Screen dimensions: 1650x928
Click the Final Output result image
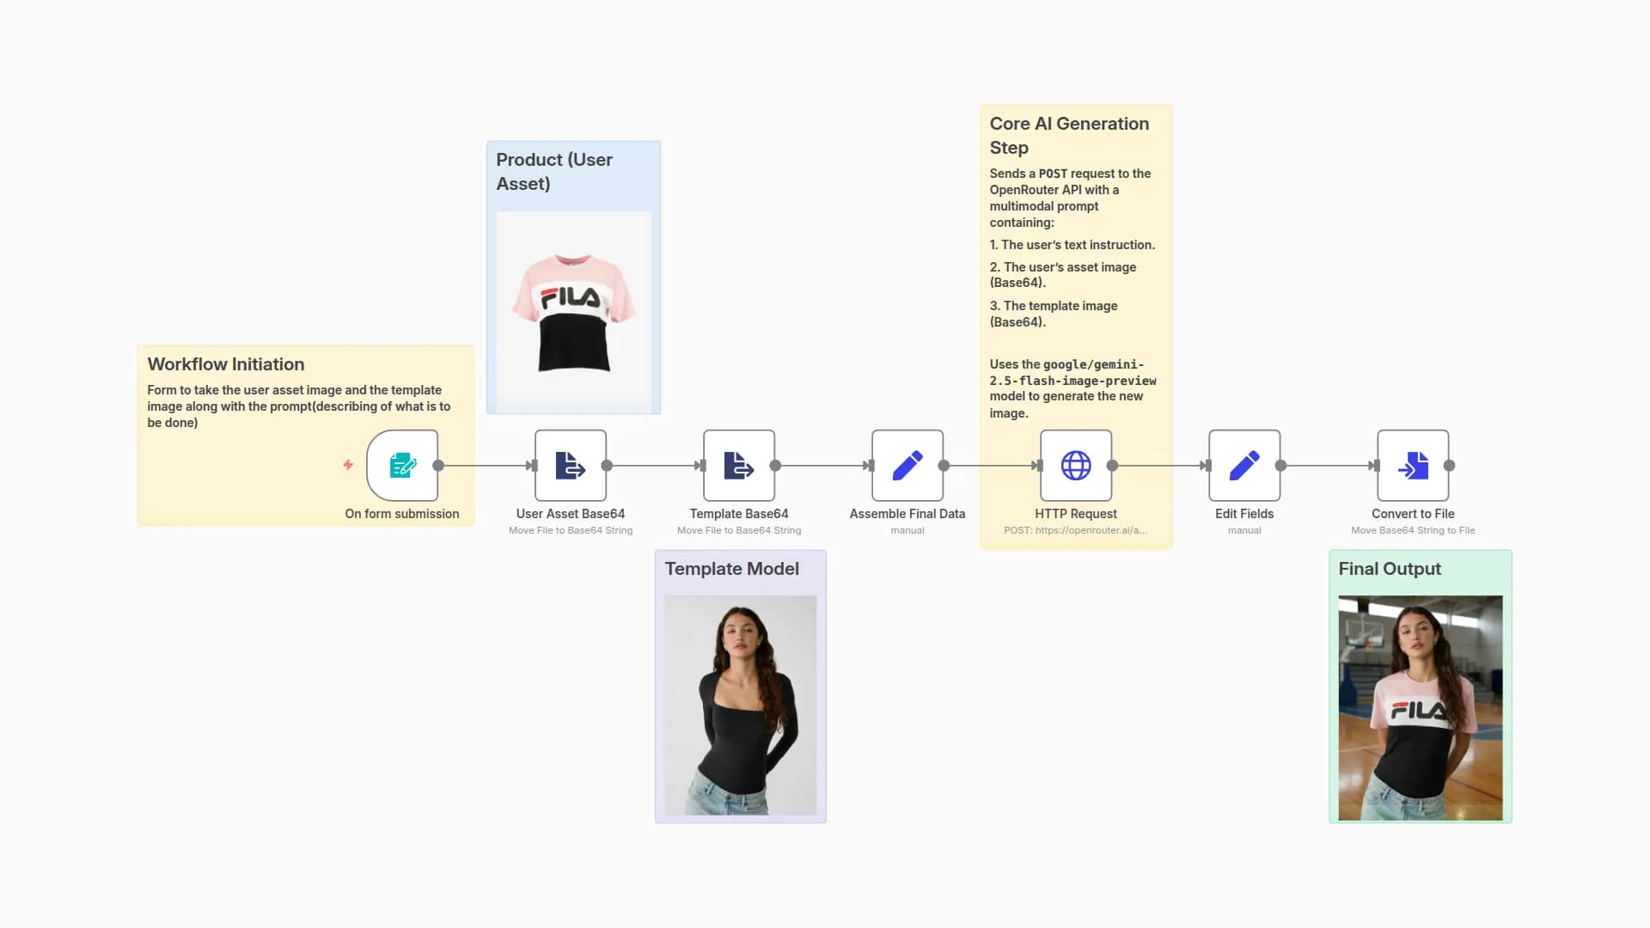pos(1420,706)
